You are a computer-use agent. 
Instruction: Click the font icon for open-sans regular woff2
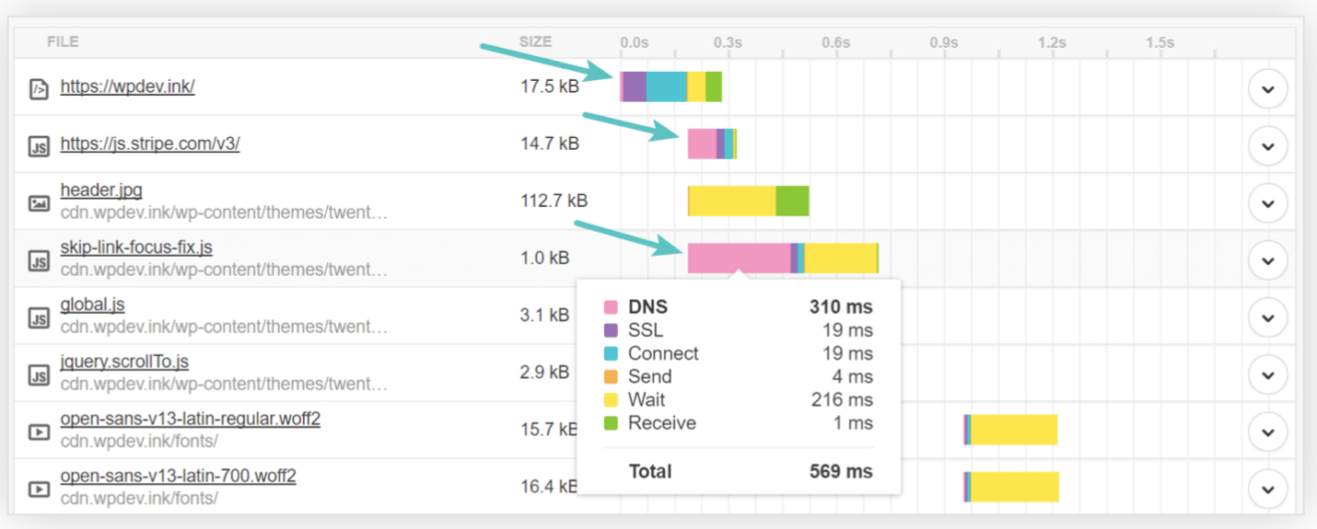tap(38, 431)
